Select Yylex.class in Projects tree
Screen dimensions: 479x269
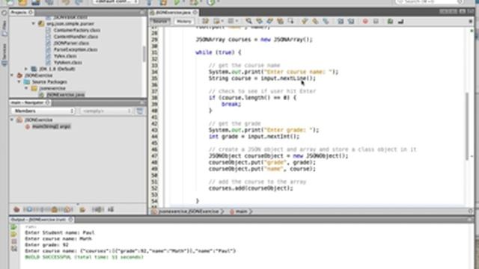[x=65, y=56]
